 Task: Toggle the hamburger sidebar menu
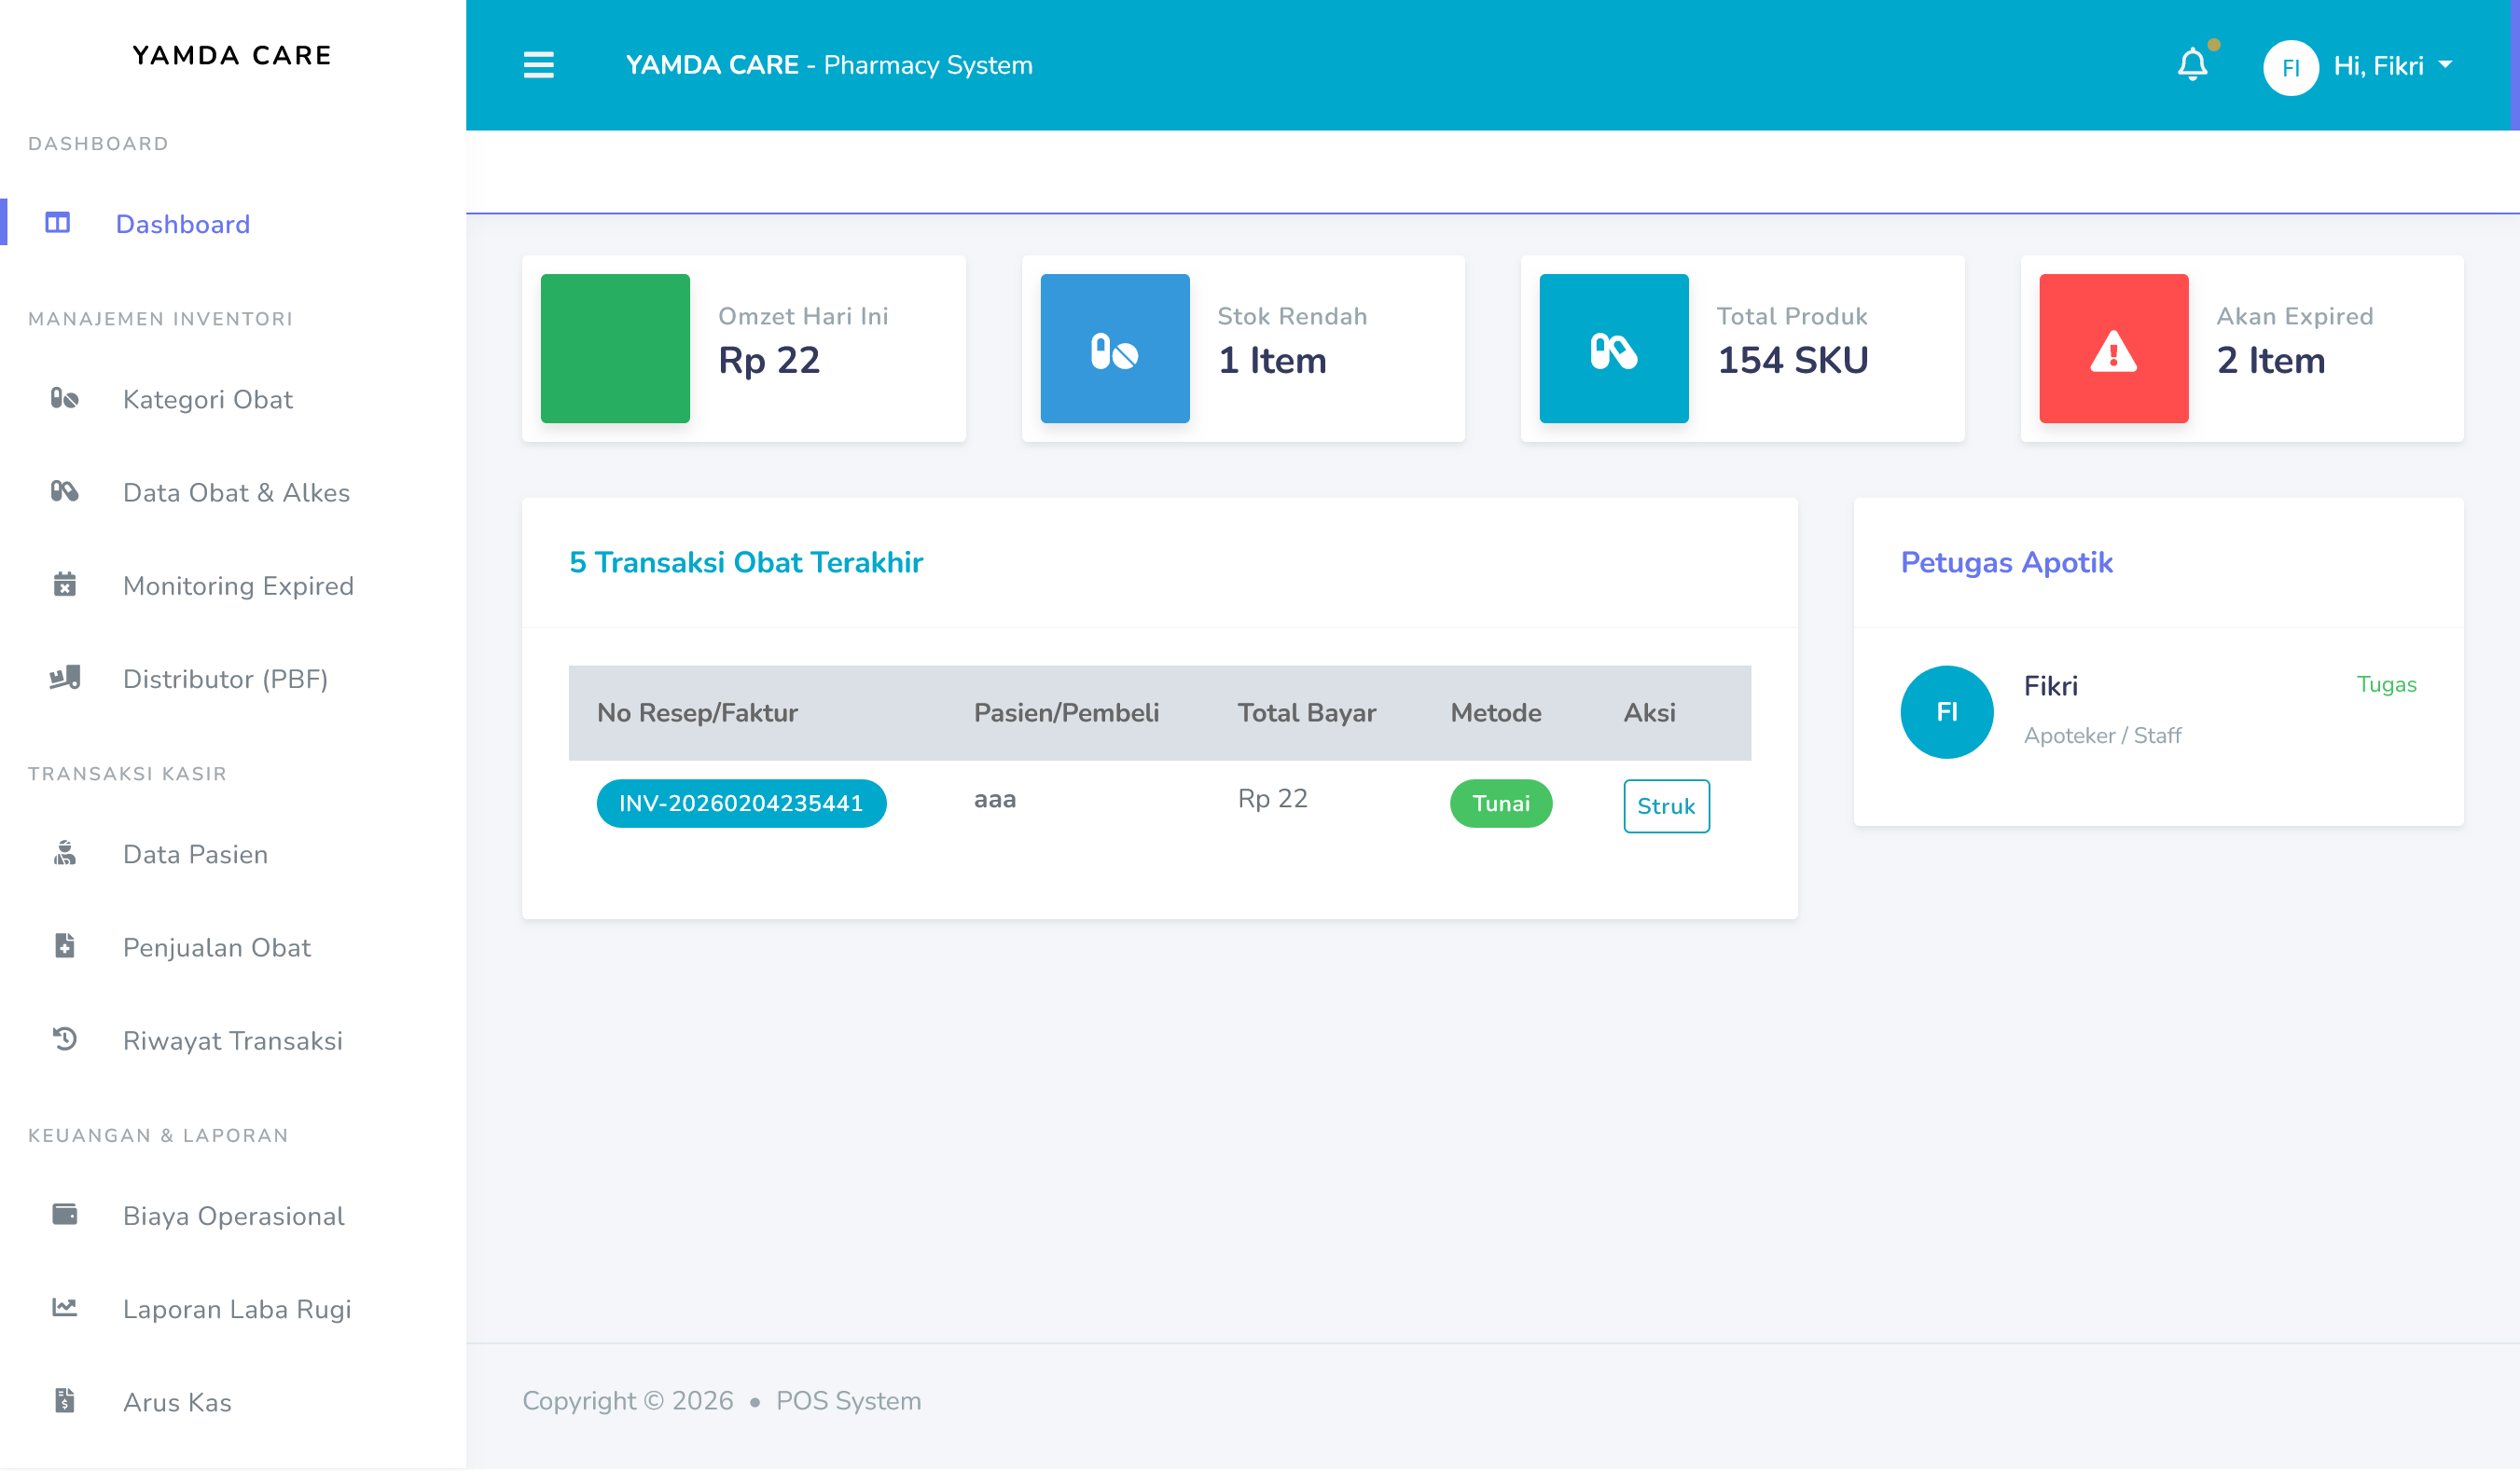point(538,65)
